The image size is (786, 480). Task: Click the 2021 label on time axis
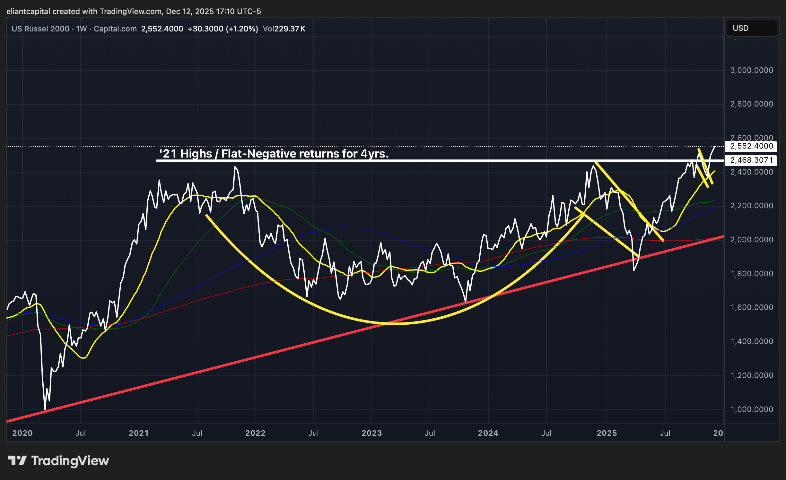pos(139,433)
